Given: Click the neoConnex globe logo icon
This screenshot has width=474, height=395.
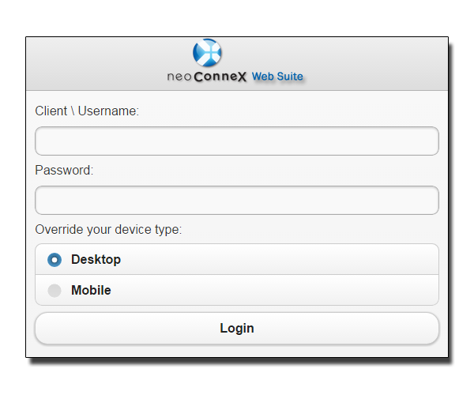Looking at the screenshot, I should [x=207, y=53].
